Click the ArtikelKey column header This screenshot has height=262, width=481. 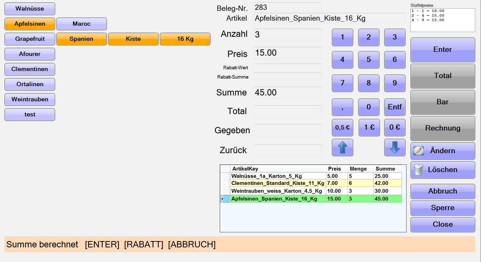click(x=278, y=169)
